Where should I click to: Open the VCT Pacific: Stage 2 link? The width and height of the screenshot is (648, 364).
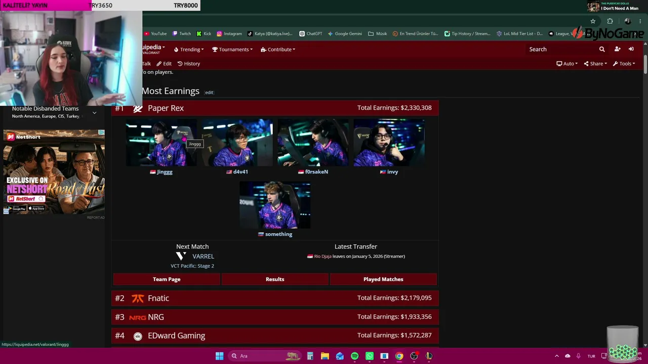(192, 266)
